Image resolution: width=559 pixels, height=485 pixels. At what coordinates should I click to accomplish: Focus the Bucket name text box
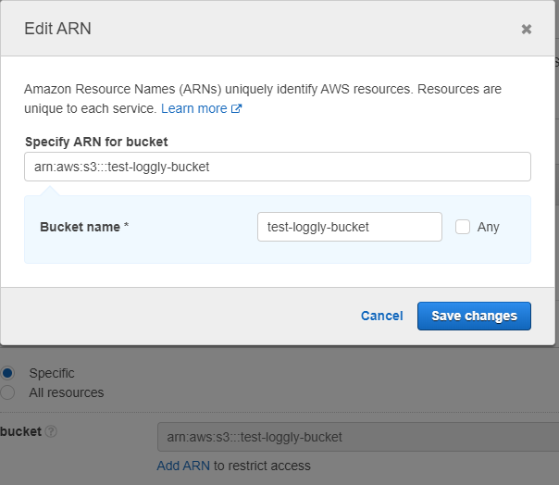click(349, 227)
